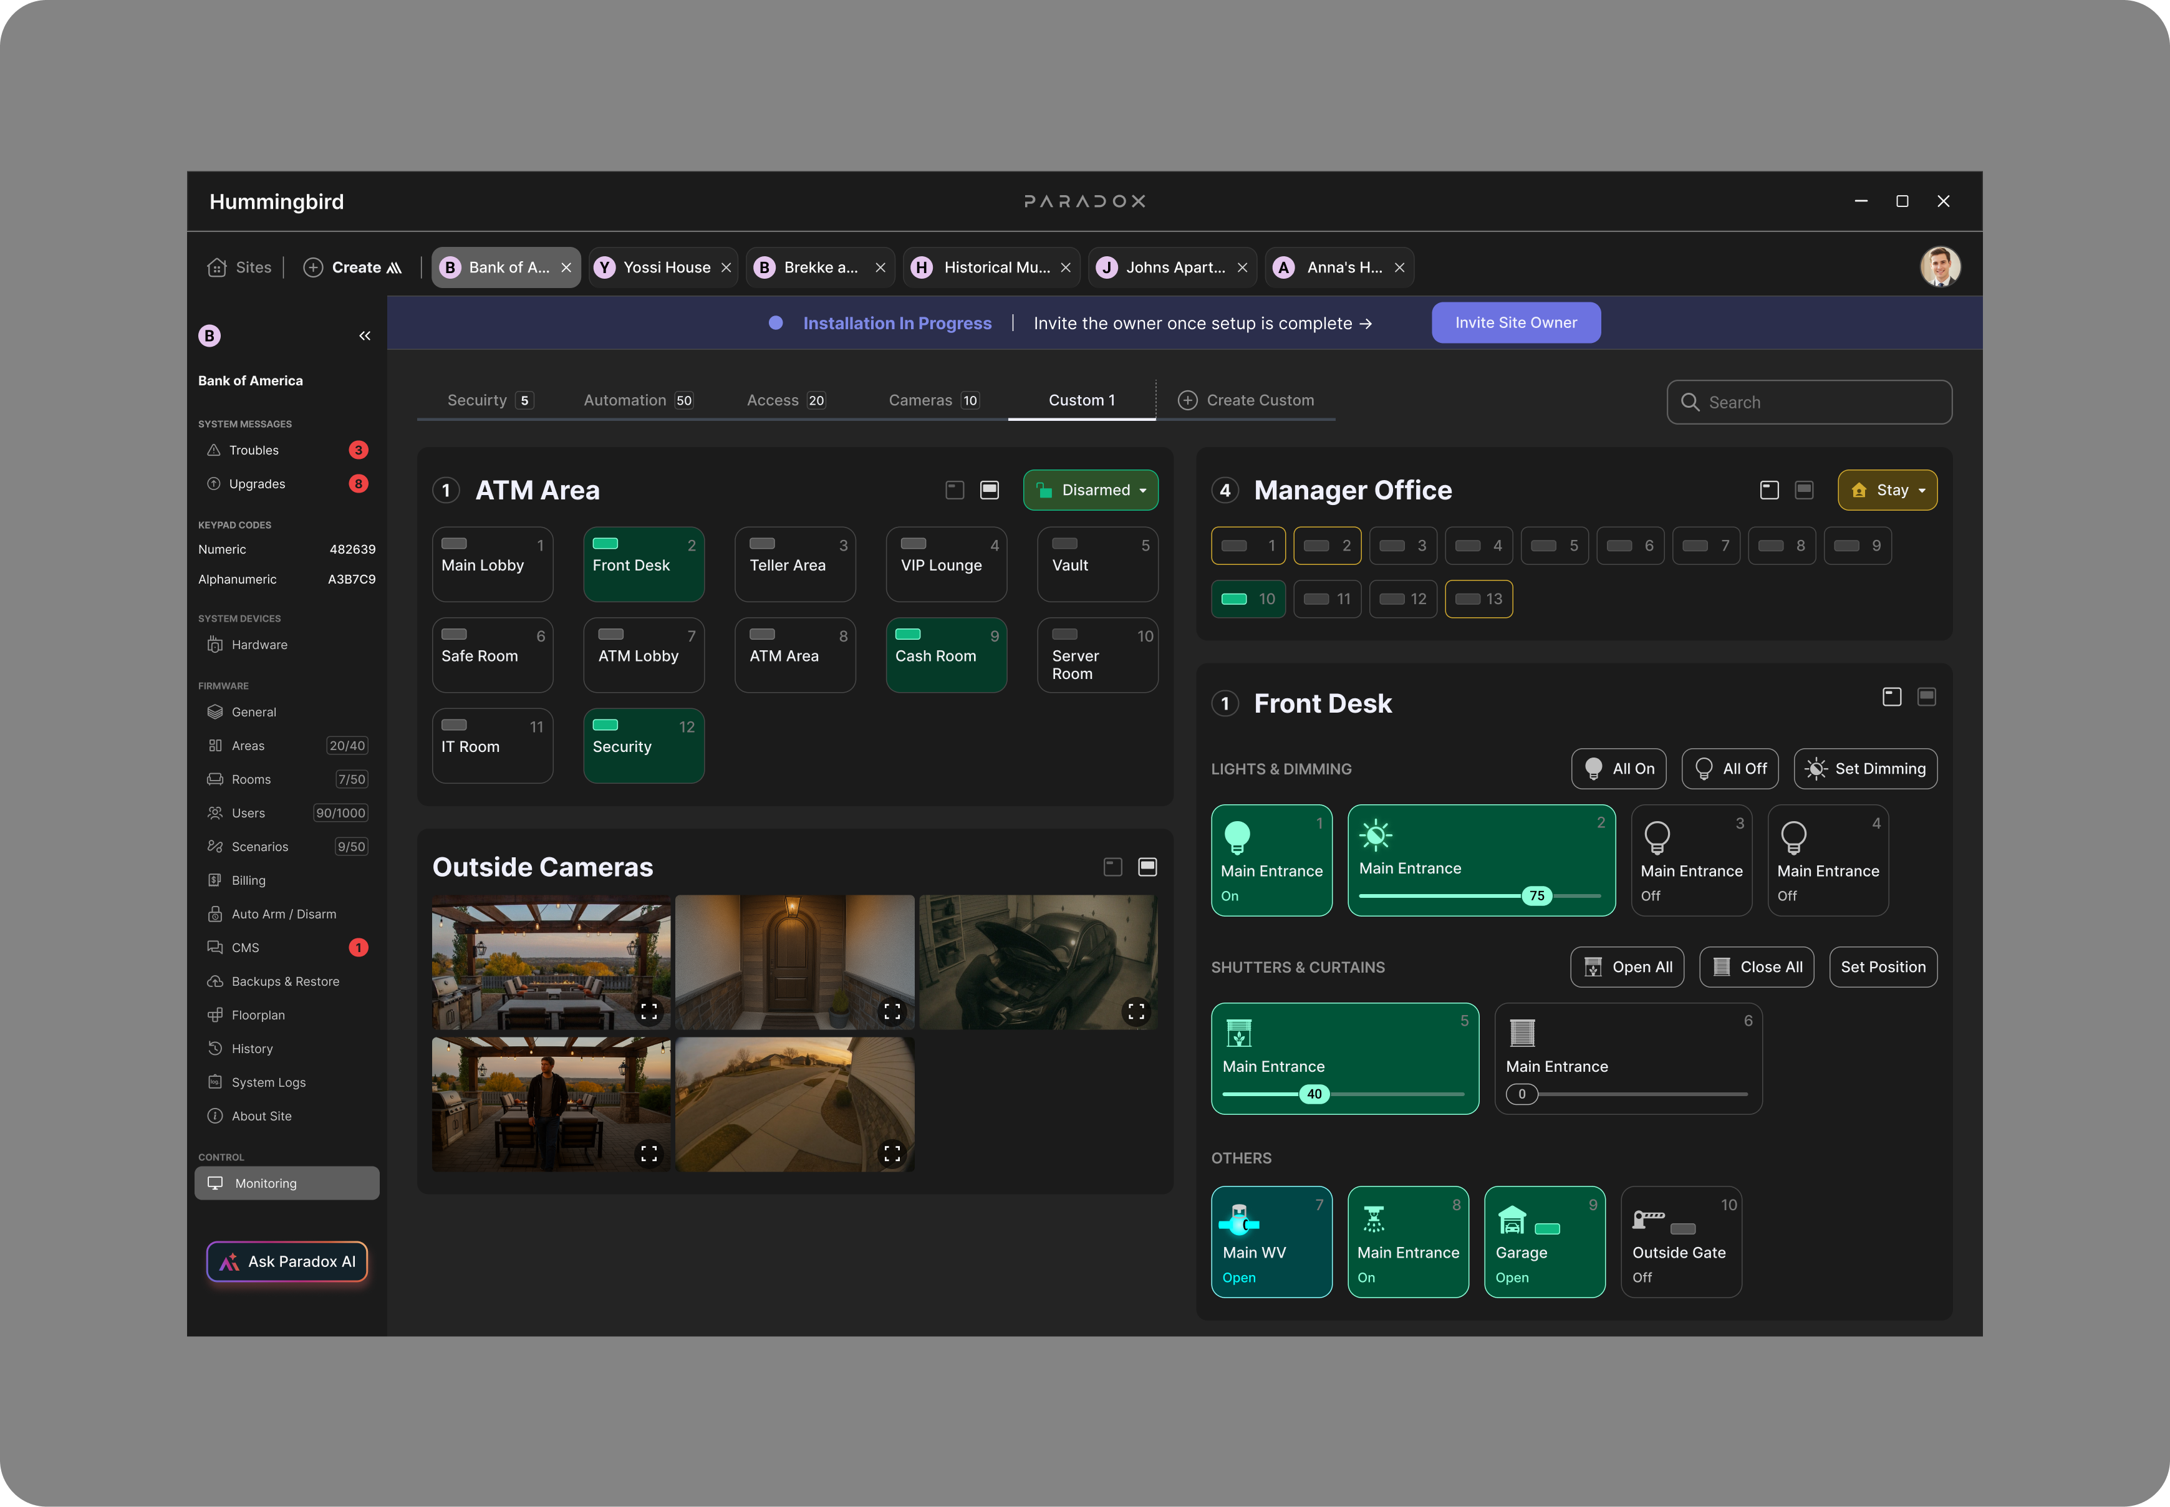The width and height of the screenshot is (2170, 1507).
Task: Open Ask Paradox AI assistant
Action: [x=287, y=1261]
